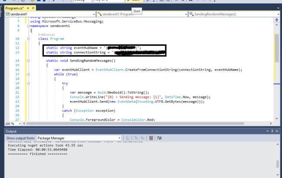Click the horizontal scroll right arrow
The width and height of the screenshot is (282, 178).
click(x=271, y=124)
